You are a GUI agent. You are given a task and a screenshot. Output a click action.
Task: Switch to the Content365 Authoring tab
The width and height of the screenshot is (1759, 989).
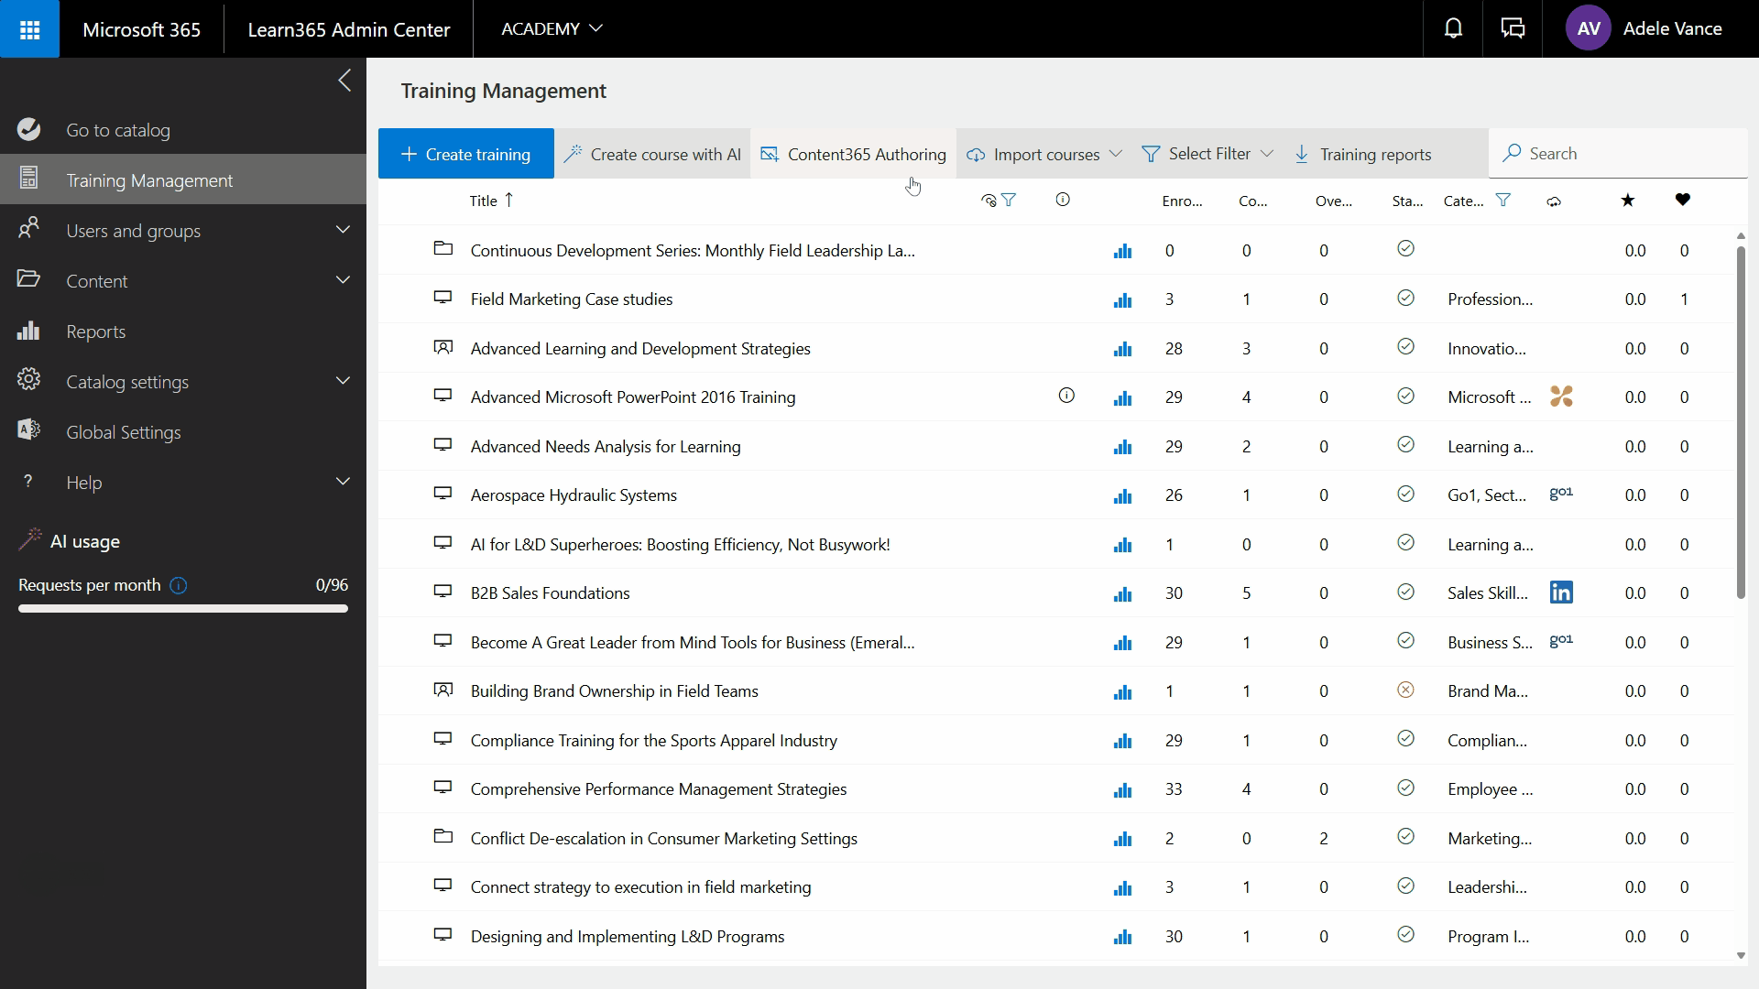point(853,153)
